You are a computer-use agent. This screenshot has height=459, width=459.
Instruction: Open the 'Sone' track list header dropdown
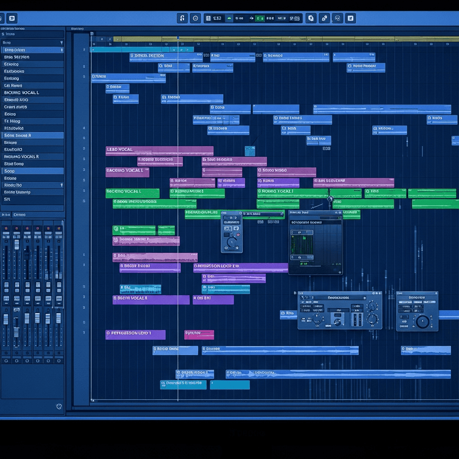tap(32, 43)
